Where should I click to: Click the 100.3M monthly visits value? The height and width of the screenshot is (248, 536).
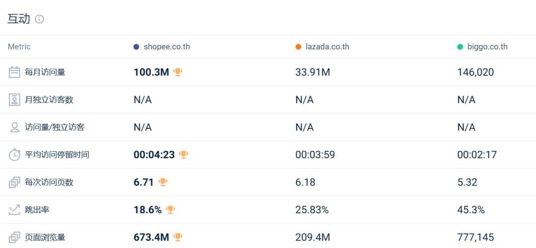click(x=151, y=72)
